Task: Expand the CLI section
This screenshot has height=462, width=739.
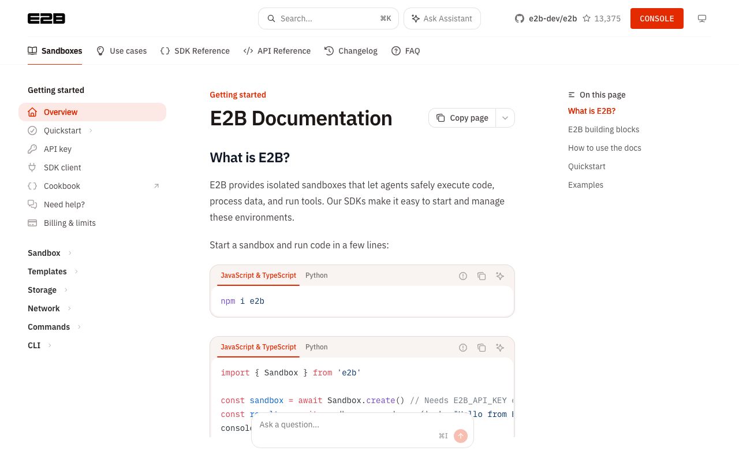Action: (50, 345)
